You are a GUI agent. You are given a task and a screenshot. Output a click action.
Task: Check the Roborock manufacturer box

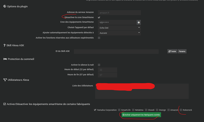[x=181, y=110]
